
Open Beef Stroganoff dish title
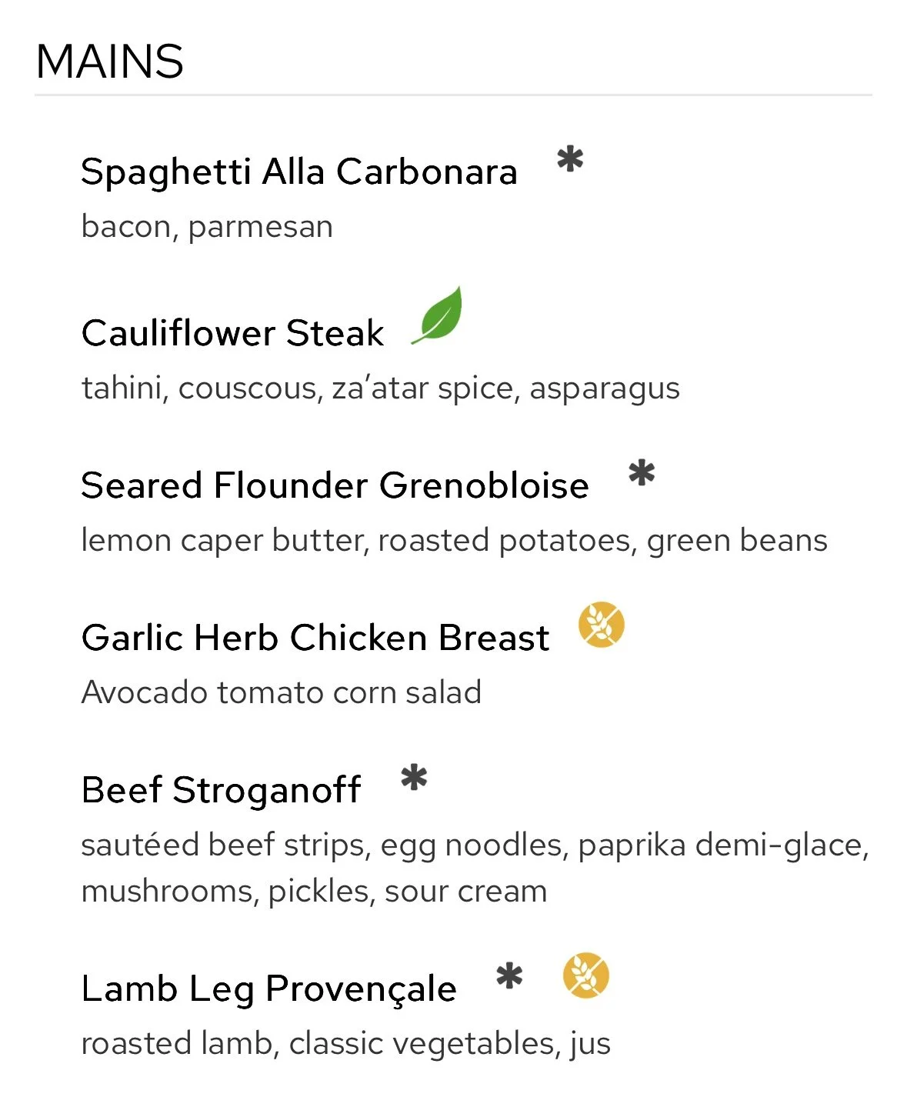[x=221, y=790]
